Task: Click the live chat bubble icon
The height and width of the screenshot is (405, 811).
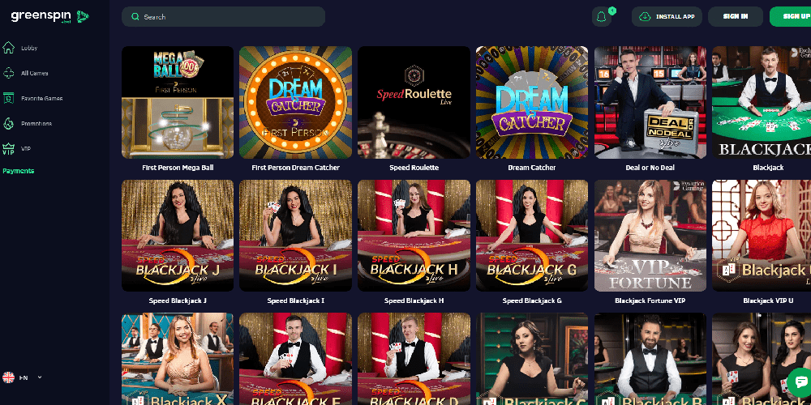Action: click(800, 383)
